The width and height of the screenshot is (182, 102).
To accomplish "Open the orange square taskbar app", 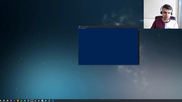I will (18, 101).
